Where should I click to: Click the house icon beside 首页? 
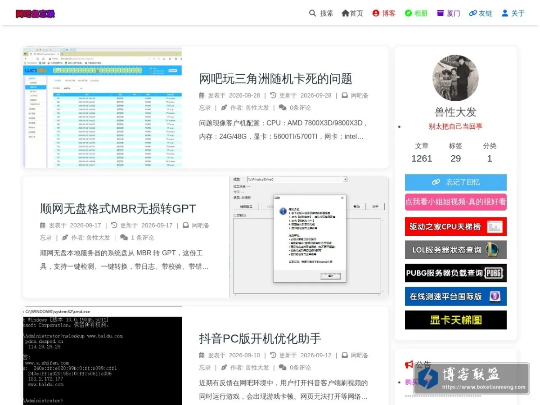click(x=345, y=13)
